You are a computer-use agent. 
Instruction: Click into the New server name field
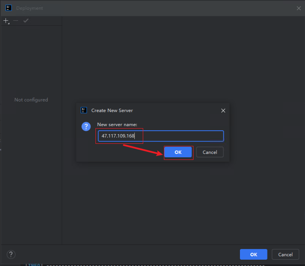point(161,136)
